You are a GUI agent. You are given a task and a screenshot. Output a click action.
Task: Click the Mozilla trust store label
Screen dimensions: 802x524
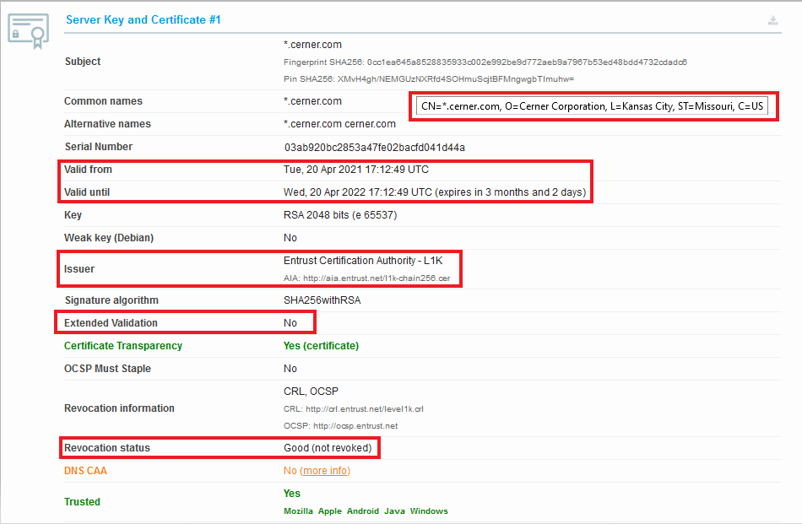click(298, 510)
